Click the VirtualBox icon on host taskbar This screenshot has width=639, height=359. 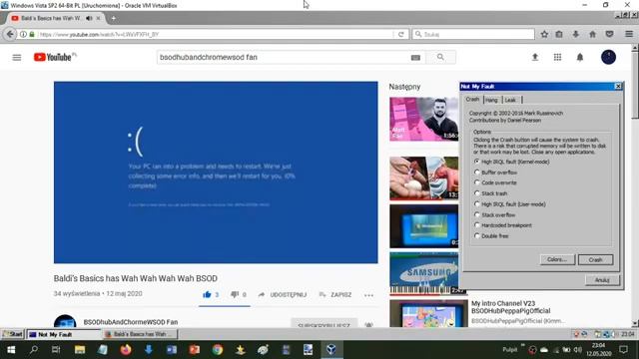[x=330, y=350]
